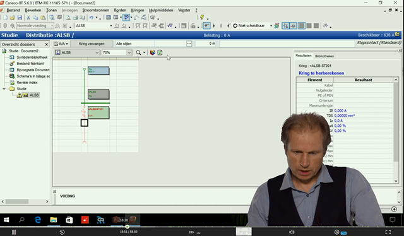
Task: Open Microsoft Store from the taskbar
Action: (69, 220)
